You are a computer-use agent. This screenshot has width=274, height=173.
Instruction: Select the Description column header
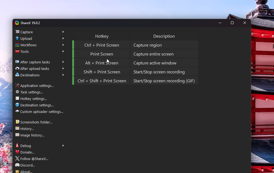164,36
